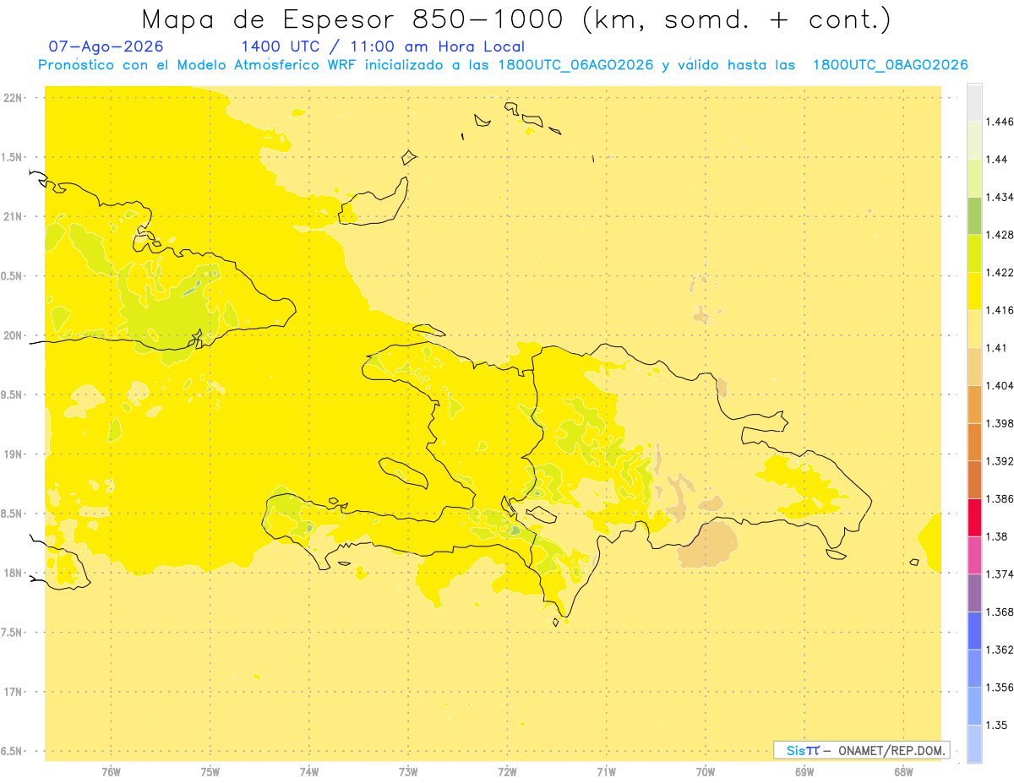This screenshot has width=1014, height=783.
Task: Click the purple swatch between 1.368 and 1.374
Action: click(x=974, y=593)
